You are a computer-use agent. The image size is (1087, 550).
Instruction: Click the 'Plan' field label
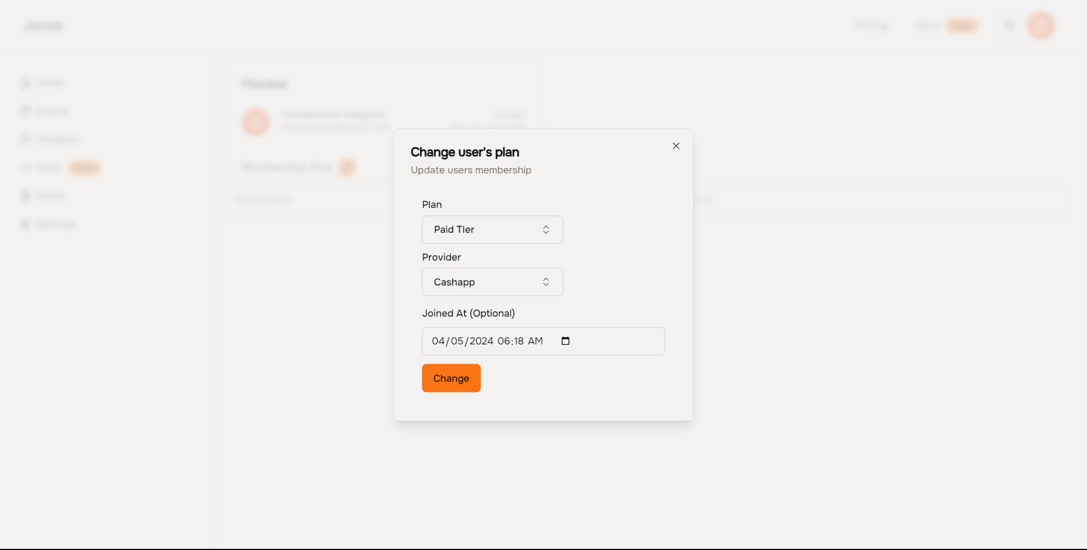[432, 204]
